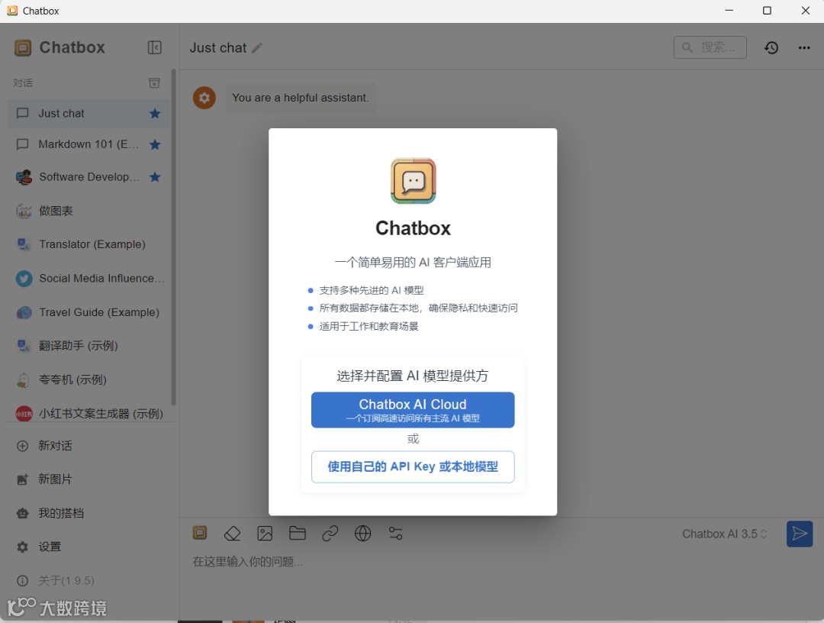Attach a file with folder icon
Image resolution: width=824 pixels, height=623 pixels.
tap(298, 533)
